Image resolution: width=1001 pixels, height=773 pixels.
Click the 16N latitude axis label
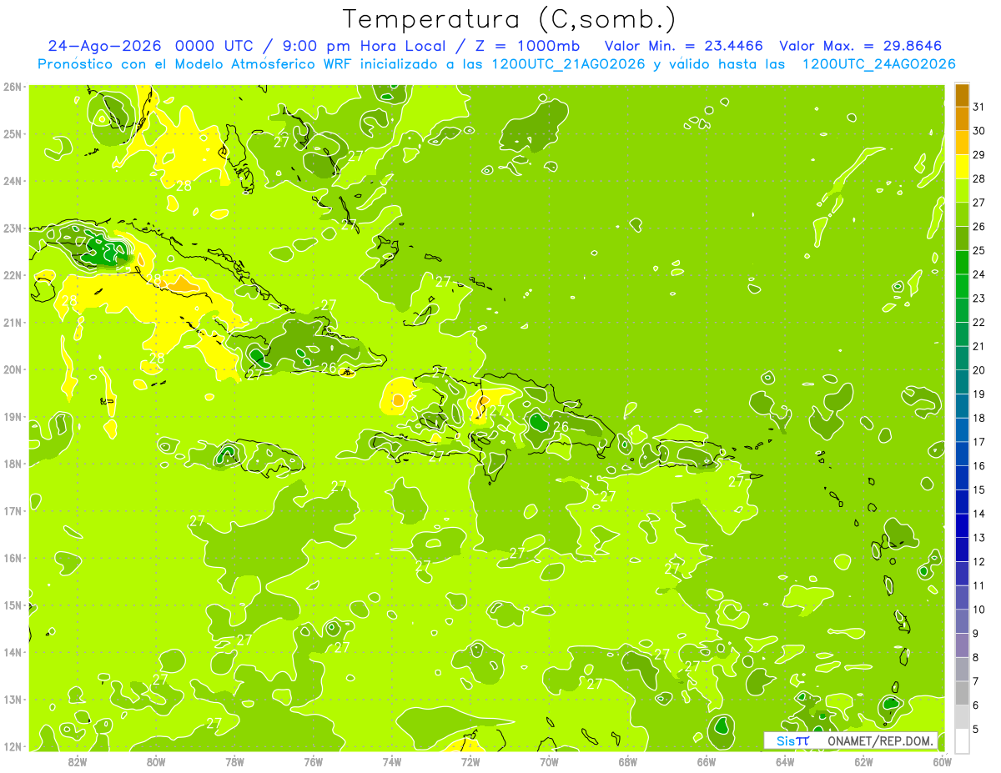pos(13,558)
